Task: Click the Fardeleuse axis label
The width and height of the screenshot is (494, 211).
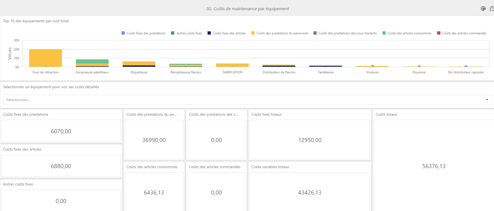Action: click(x=326, y=72)
